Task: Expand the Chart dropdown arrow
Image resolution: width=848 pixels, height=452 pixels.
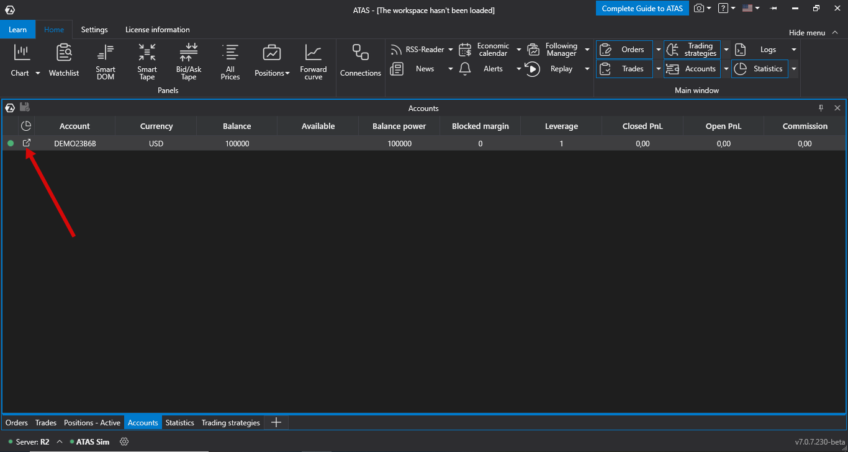Action: [37, 73]
